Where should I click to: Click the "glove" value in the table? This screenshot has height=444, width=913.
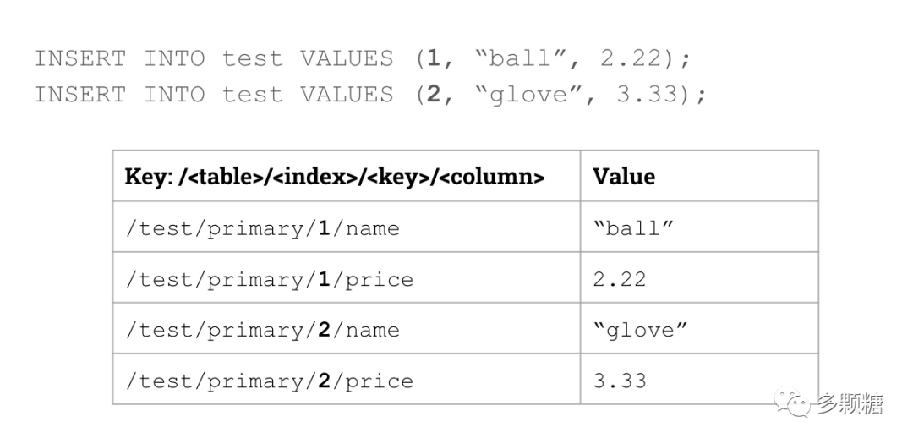point(640,330)
